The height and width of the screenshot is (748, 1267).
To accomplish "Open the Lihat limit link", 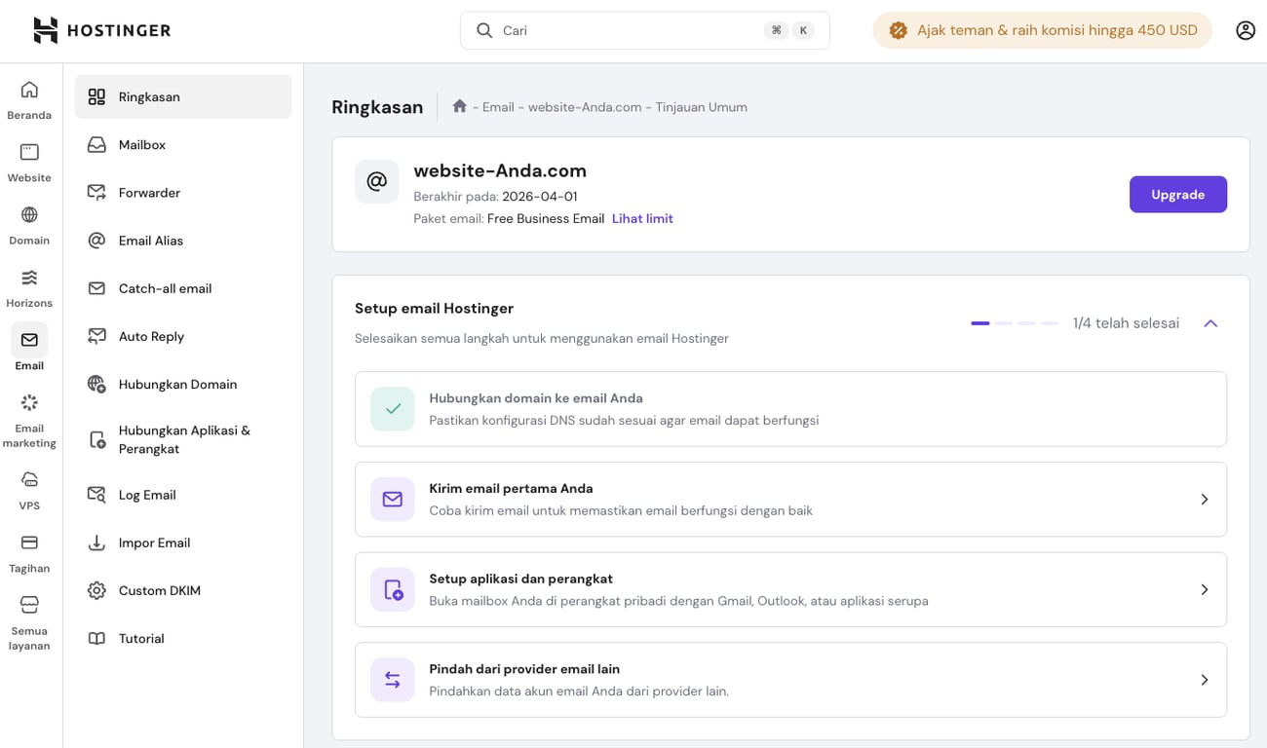I will [642, 219].
